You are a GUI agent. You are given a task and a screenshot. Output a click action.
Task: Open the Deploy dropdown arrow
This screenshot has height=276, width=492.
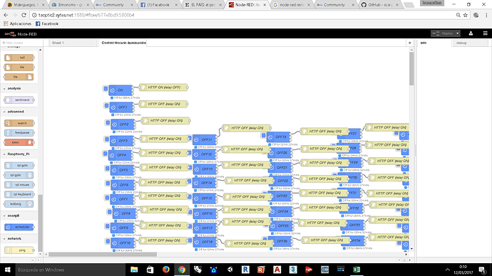(458, 33)
